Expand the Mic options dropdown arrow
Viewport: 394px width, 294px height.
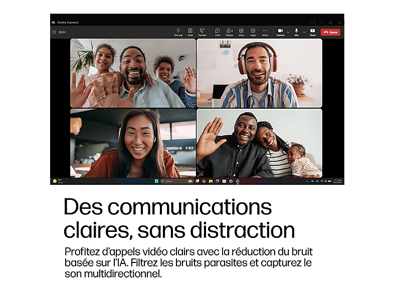pyautogui.click(x=304, y=32)
